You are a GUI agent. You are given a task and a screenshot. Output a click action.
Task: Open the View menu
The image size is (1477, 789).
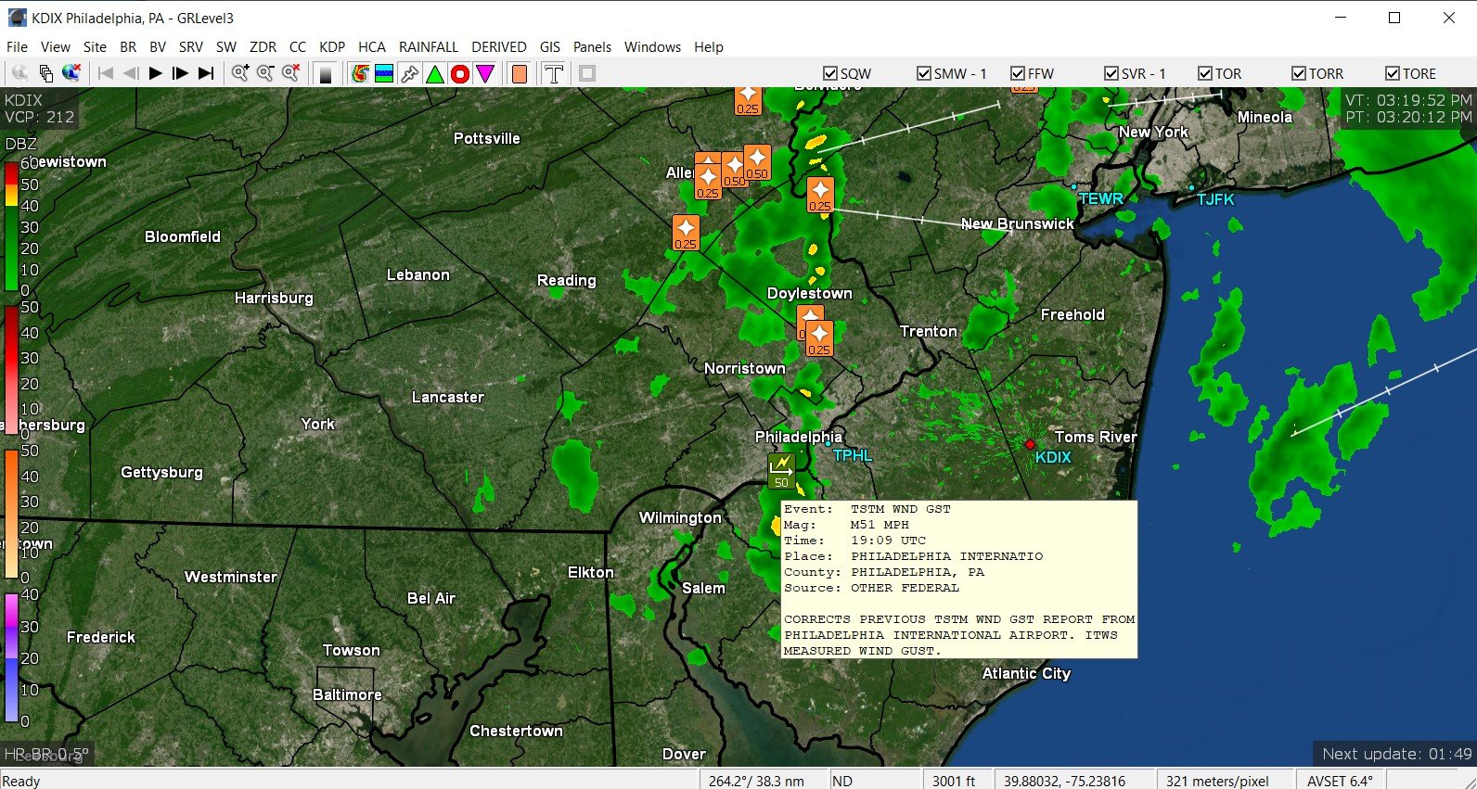tap(55, 46)
